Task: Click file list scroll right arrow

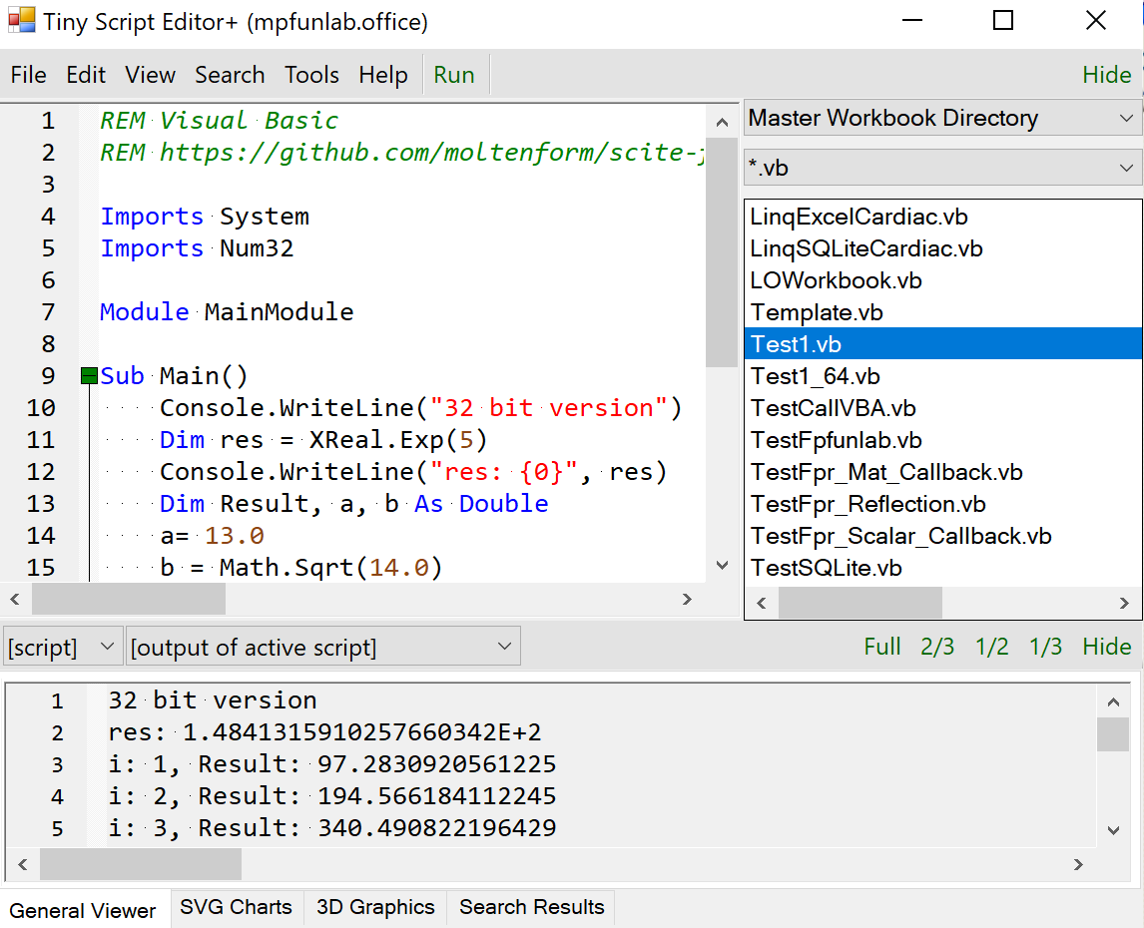Action: tap(1124, 604)
